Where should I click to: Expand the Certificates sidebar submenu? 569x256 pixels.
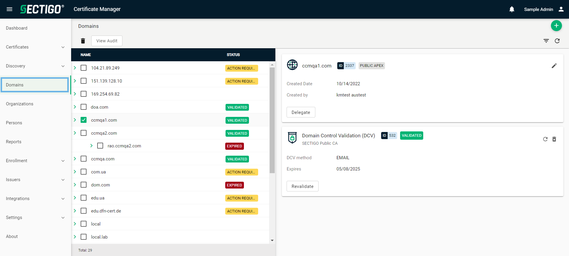pos(63,47)
